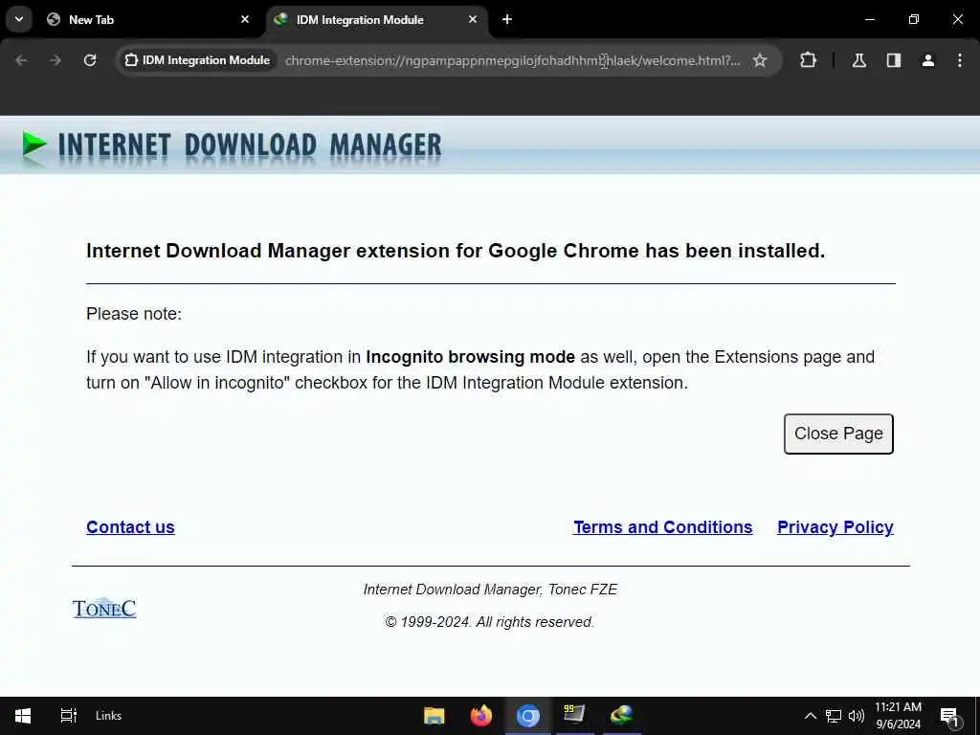Open Chrome three-dot menu

pos(959,60)
